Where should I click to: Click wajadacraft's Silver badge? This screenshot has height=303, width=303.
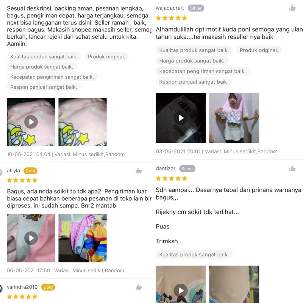[x=196, y=8]
